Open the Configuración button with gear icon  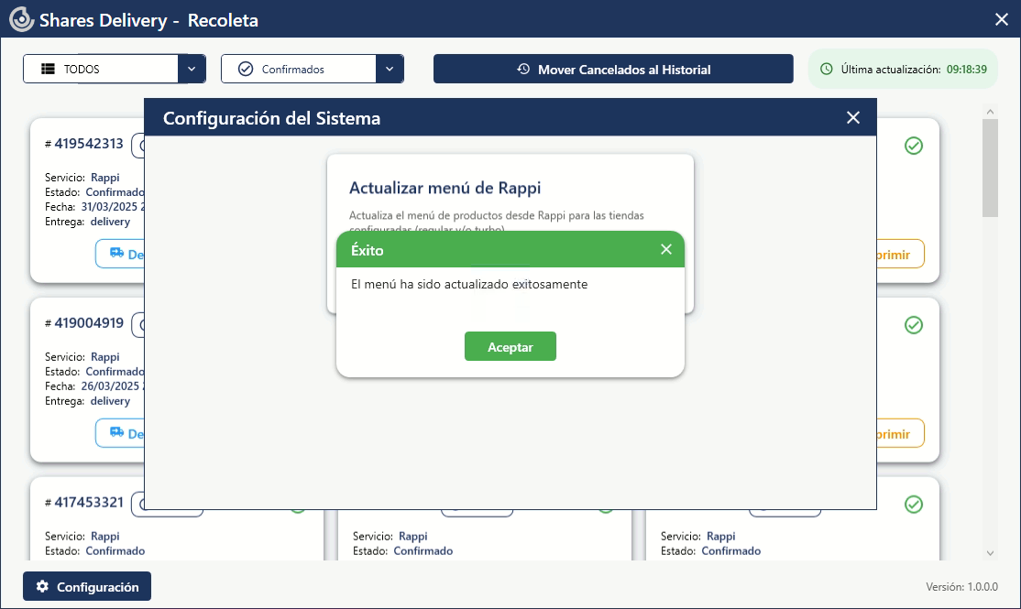click(x=86, y=586)
